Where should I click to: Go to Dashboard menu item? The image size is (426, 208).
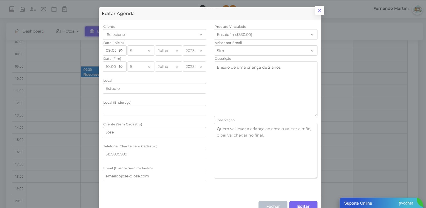[x=30, y=31]
